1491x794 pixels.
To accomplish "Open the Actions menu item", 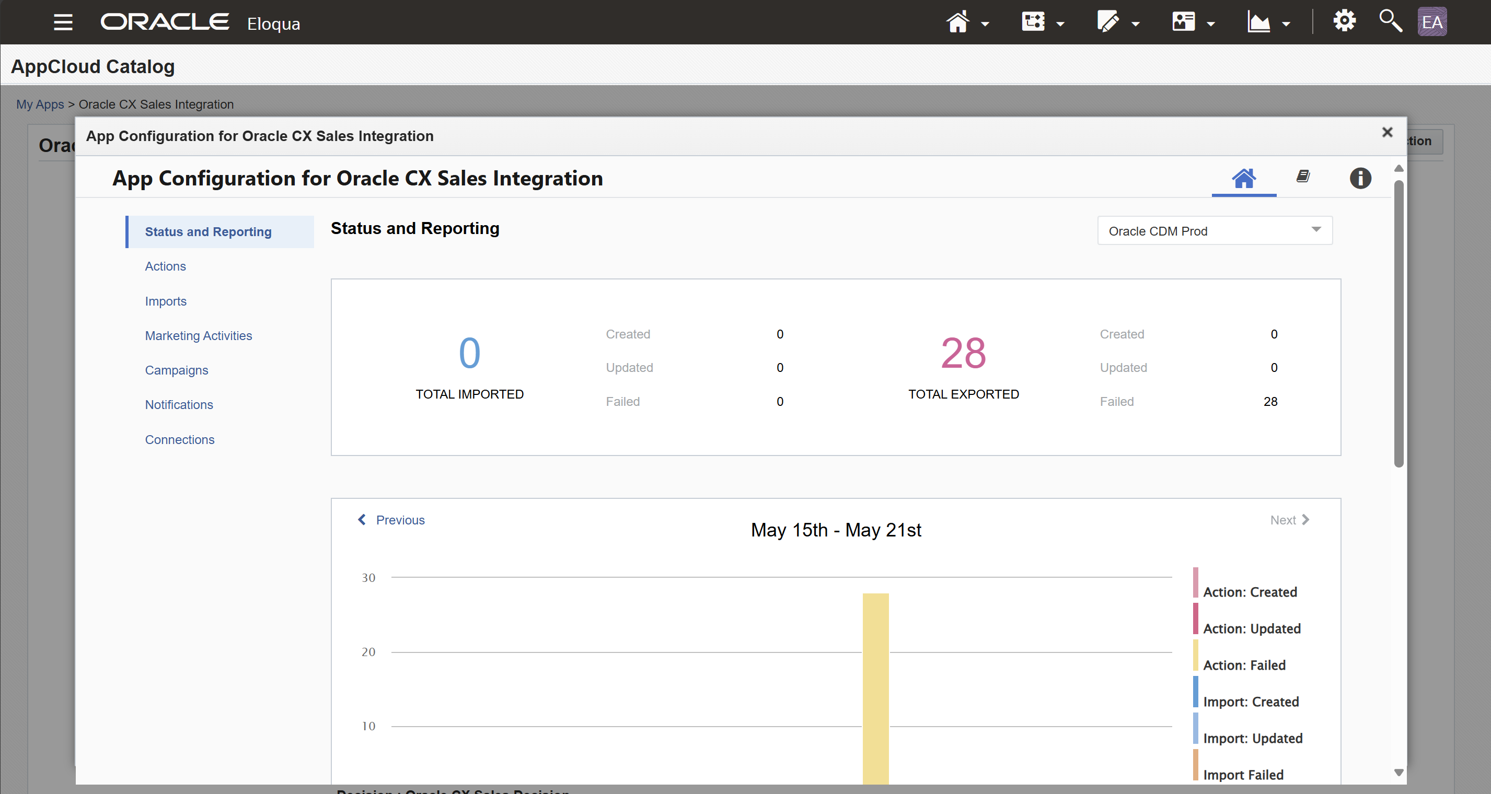I will click(x=165, y=266).
